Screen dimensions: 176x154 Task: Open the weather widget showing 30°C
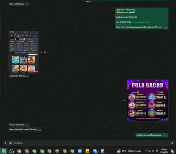click(129, 151)
